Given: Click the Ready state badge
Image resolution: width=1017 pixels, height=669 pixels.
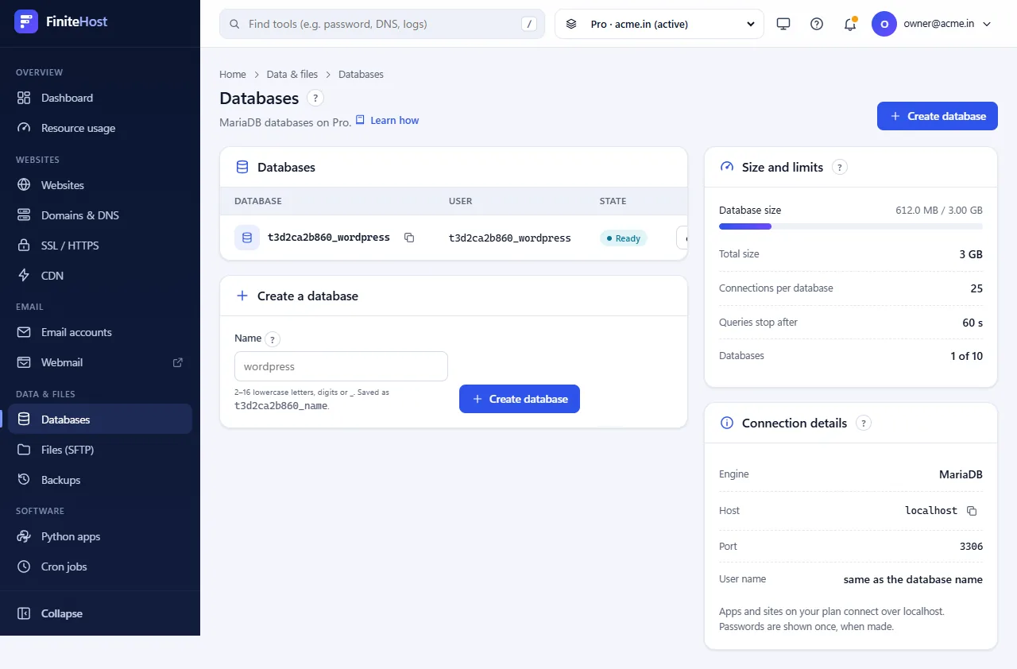Looking at the screenshot, I should 624,238.
